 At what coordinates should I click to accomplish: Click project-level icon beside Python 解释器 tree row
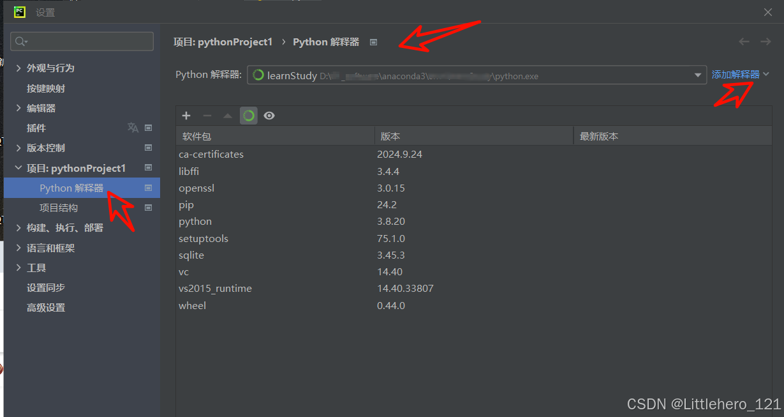[149, 188]
